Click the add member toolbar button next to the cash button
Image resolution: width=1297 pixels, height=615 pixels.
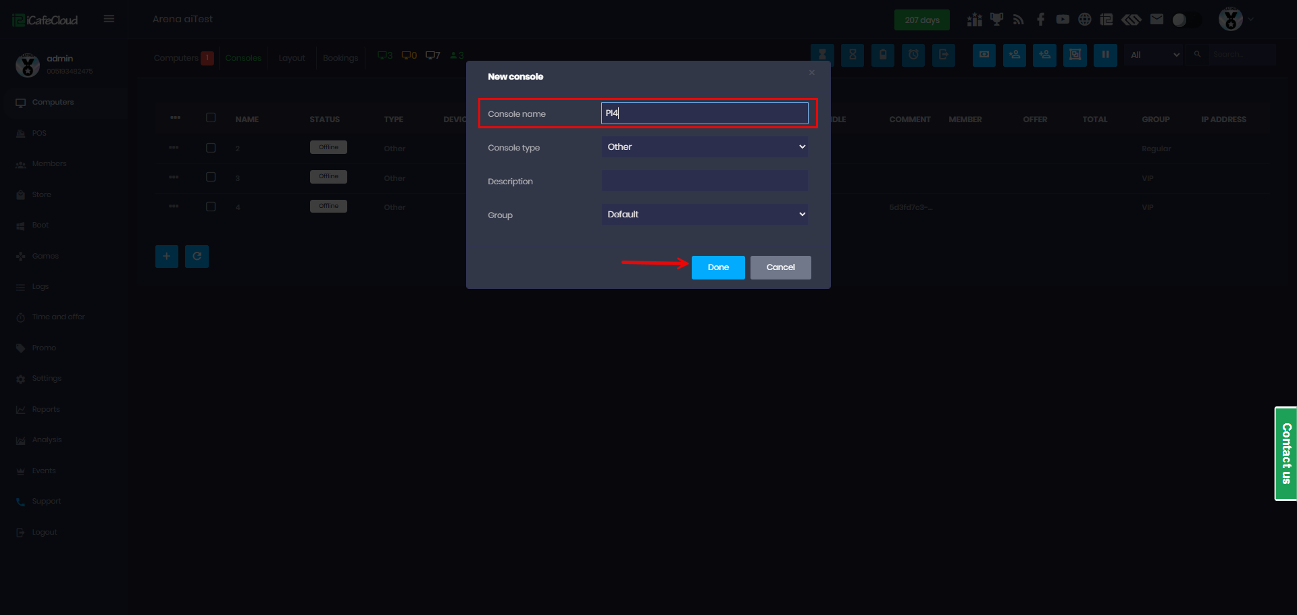pos(1015,55)
